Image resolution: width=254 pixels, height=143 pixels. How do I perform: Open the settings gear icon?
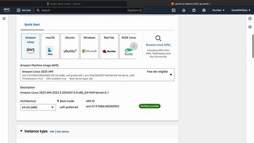click(204, 10)
